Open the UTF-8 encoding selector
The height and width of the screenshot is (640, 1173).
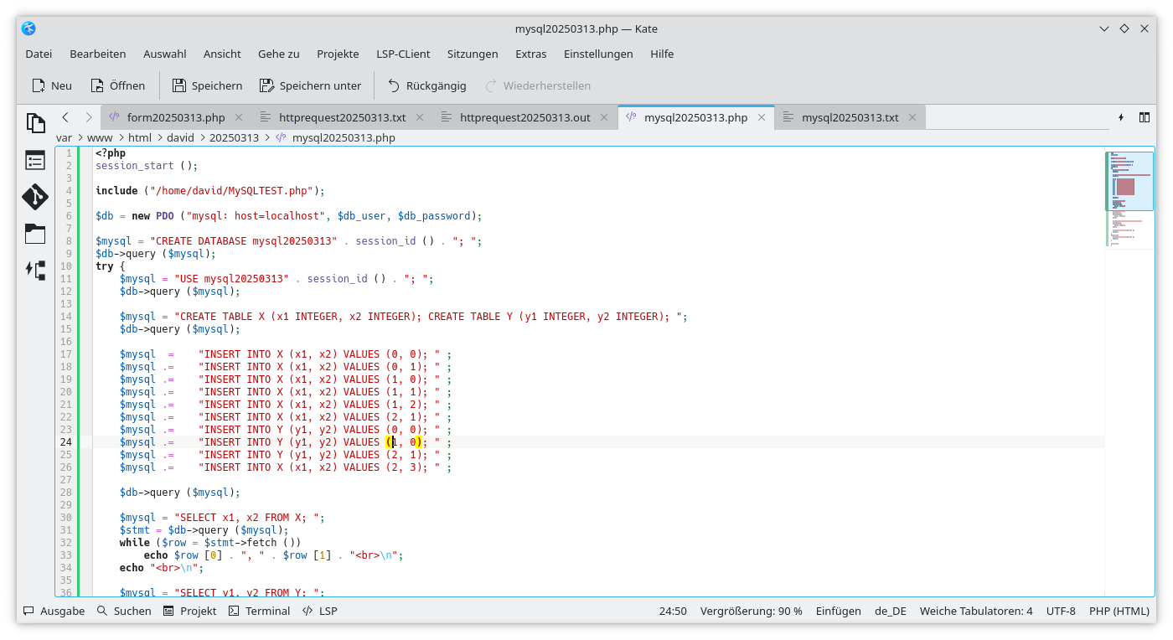click(1061, 611)
